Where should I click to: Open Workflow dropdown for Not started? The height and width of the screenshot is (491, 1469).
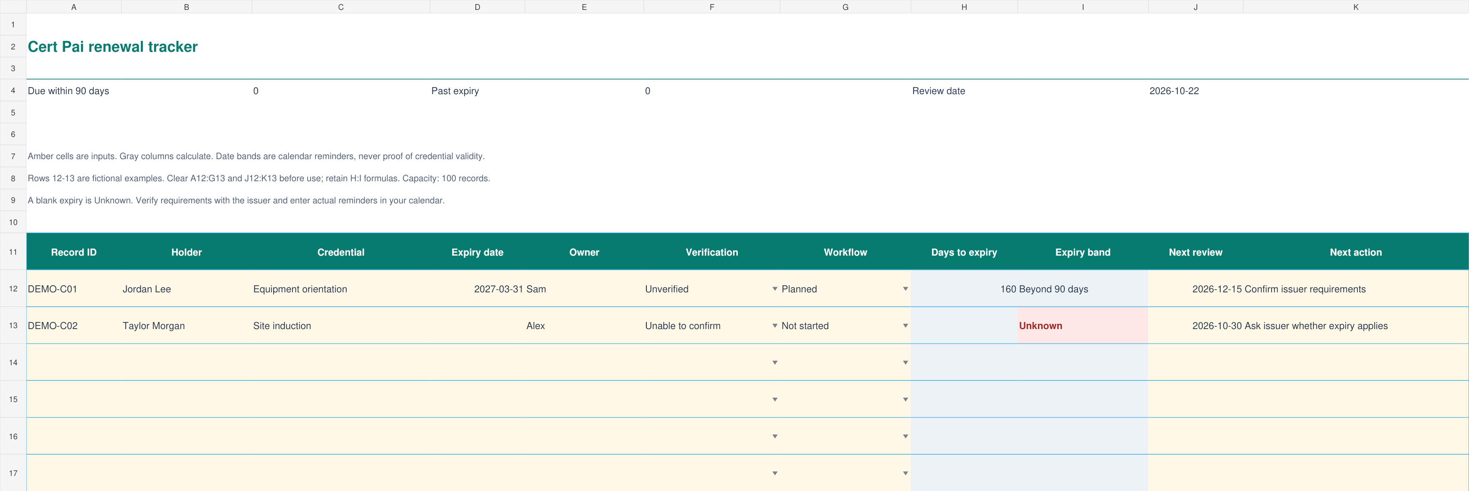click(x=905, y=326)
